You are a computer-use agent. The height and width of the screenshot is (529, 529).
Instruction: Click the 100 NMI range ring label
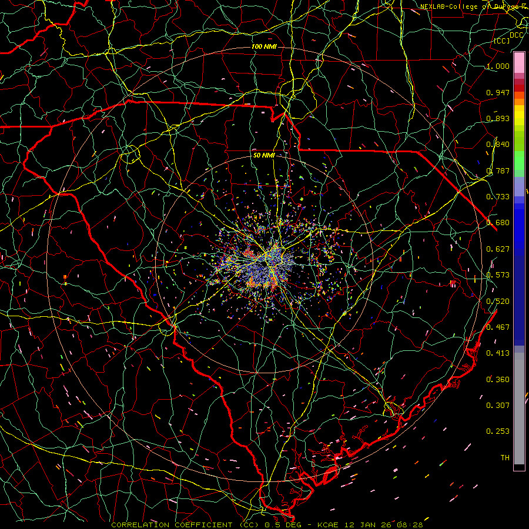(x=264, y=46)
